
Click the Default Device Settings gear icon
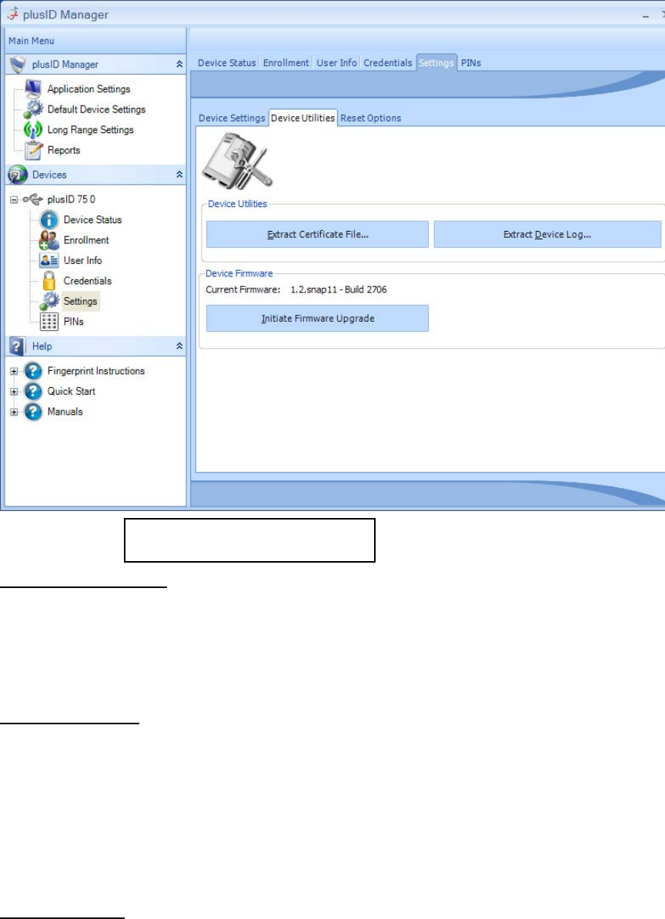tap(33, 109)
